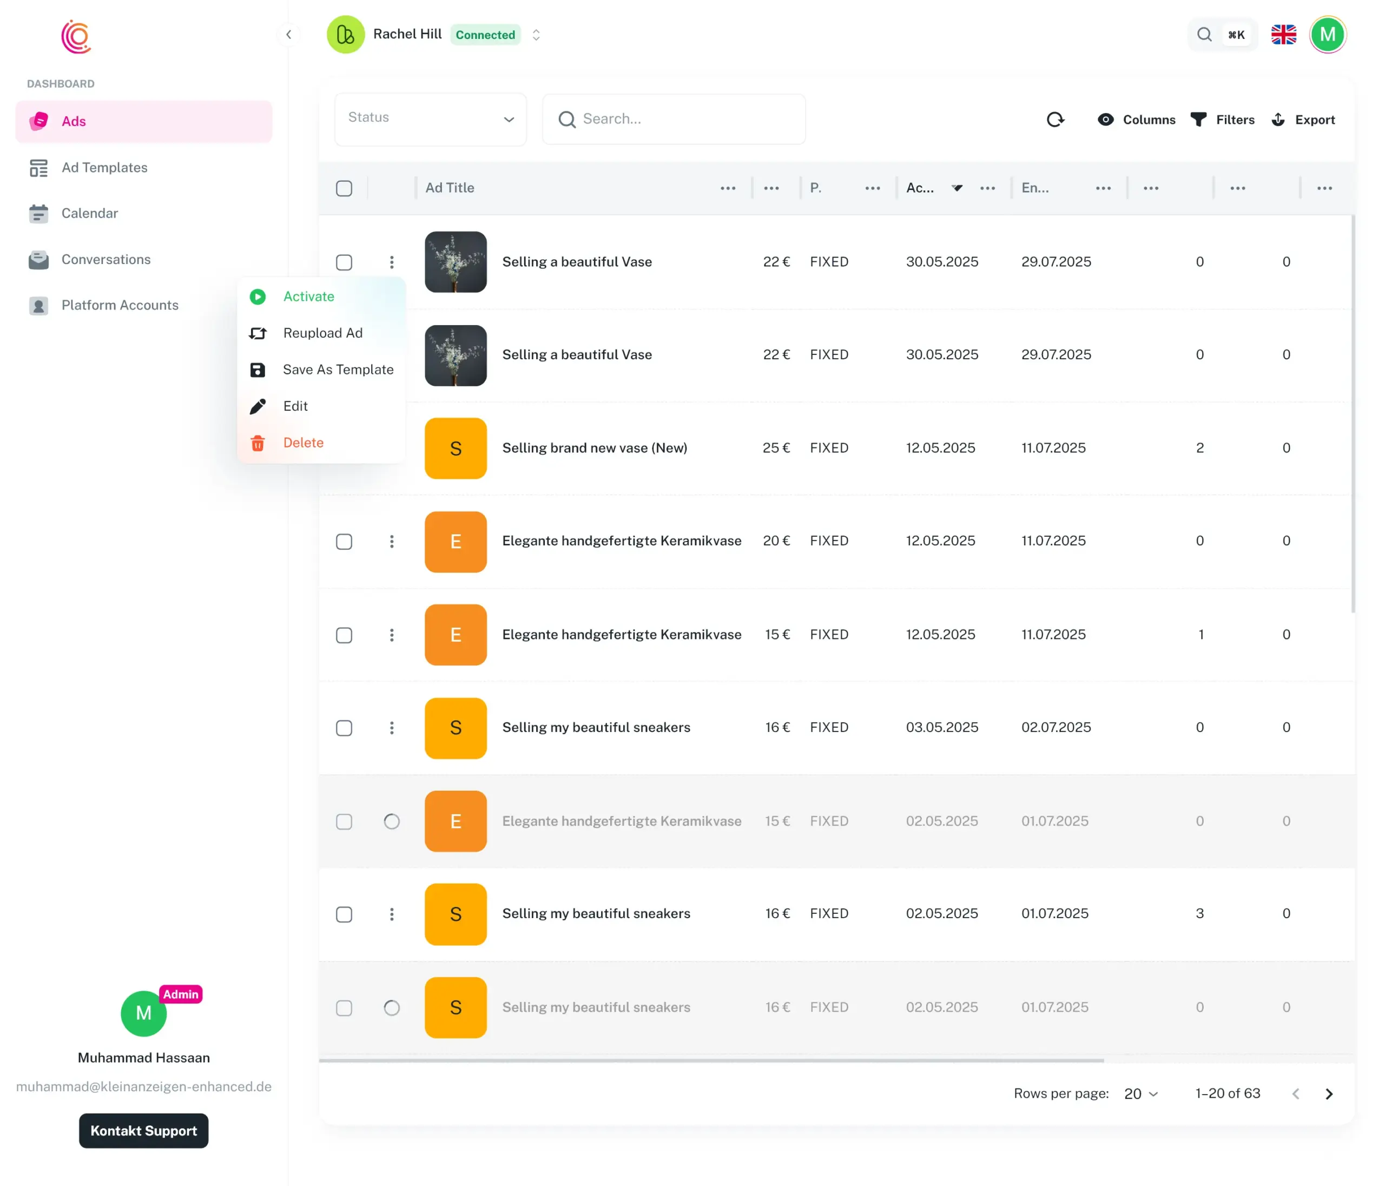The height and width of the screenshot is (1186, 1385).
Task: Click the Export download icon
Action: 1278,120
